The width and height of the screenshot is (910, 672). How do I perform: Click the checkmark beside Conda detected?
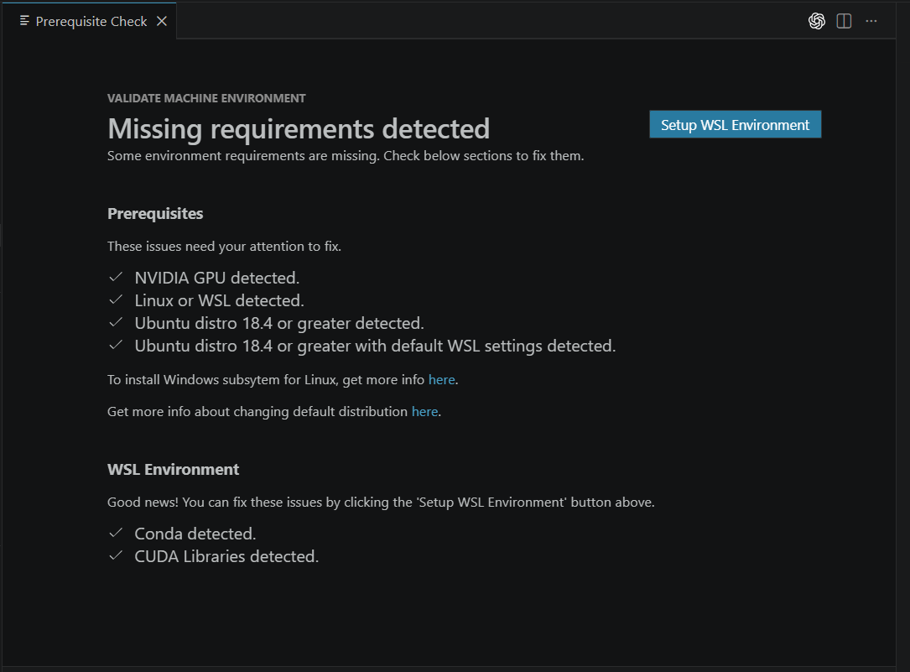pyautogui.click(x=116, y=533)
